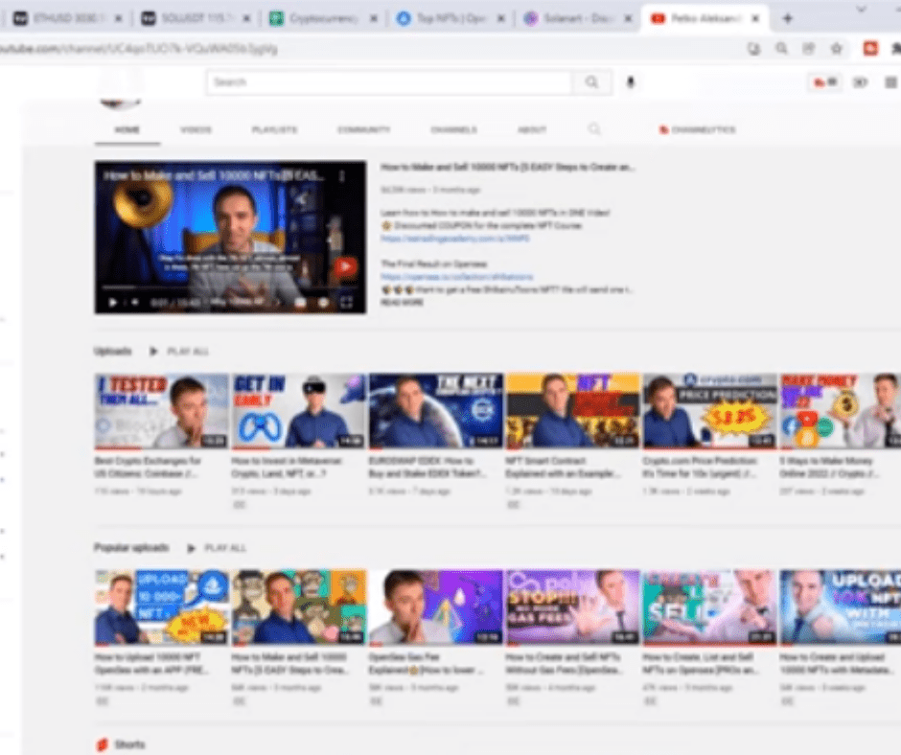The height and width of the screenshot is (755, 901).
Task: Toggle subtitles on the featured video player
Action: click(x=300, y=302)
